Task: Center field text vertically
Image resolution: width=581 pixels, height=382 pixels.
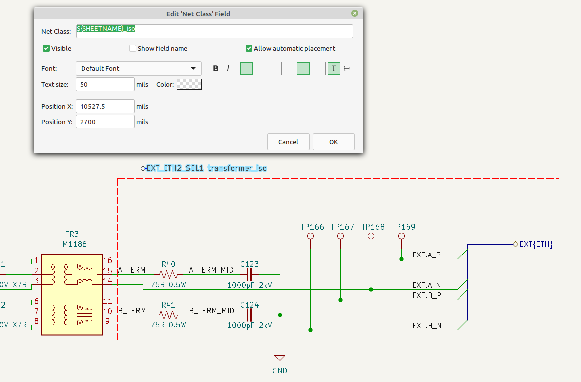Action: (x=303, y=68)
